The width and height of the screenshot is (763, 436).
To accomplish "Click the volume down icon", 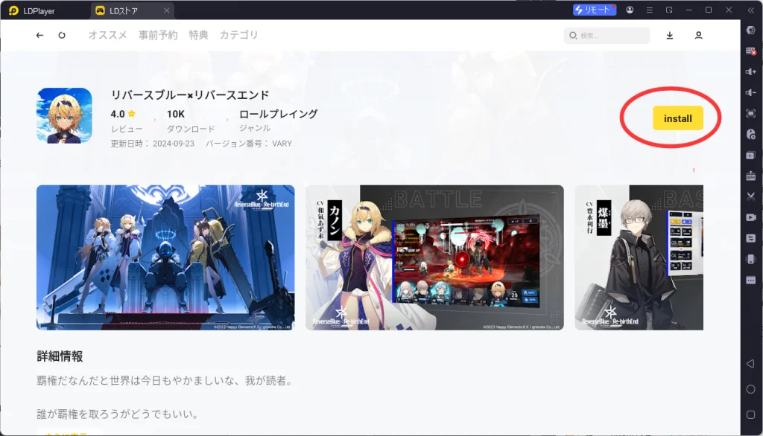I will coord(751,92).
